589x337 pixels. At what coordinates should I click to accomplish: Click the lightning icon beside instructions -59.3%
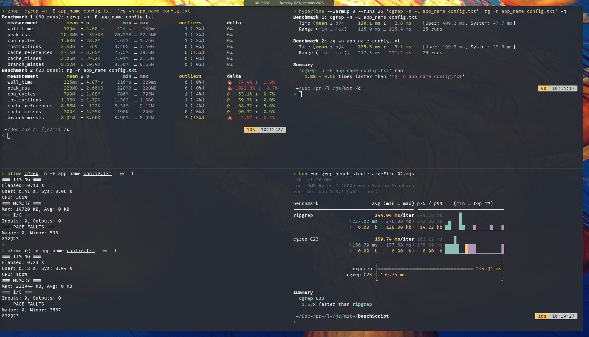[229, 100]
